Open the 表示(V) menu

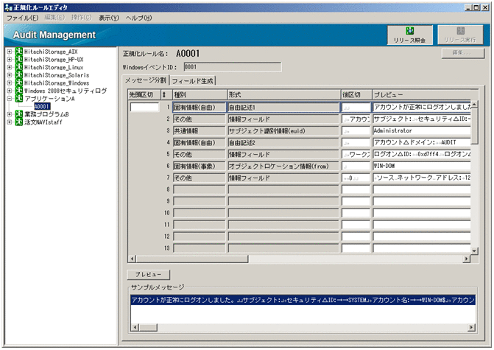point(109,18)
